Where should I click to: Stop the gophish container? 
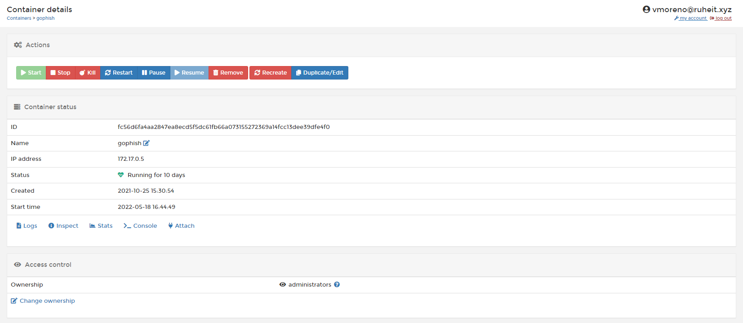pyautogui.click(x=60, y=73)
